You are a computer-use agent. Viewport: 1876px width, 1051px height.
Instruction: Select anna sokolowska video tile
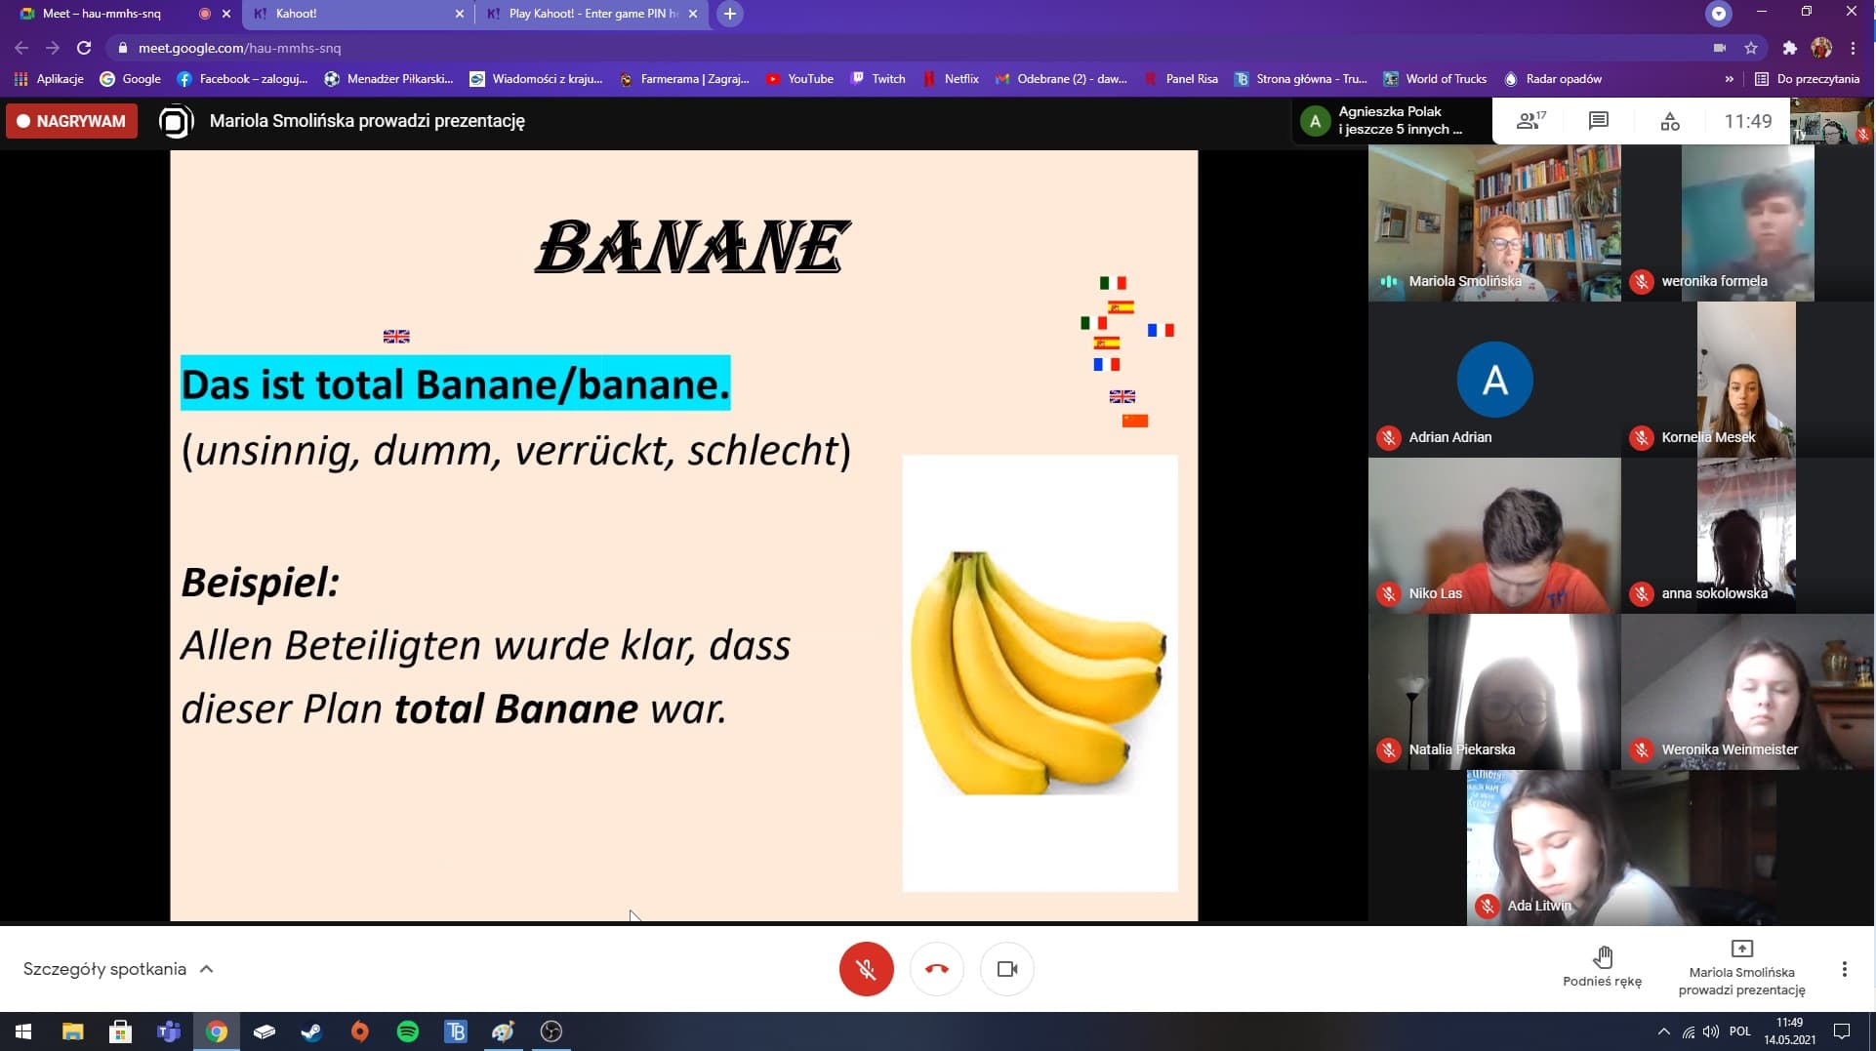[1747, 536]
